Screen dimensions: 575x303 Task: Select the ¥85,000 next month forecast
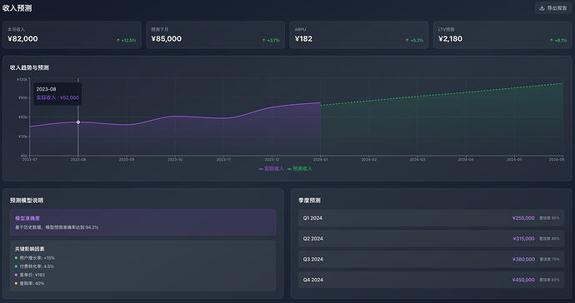point(166,39)
